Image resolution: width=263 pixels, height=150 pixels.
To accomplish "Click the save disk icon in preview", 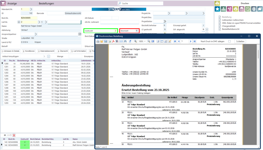I will 106,42.
